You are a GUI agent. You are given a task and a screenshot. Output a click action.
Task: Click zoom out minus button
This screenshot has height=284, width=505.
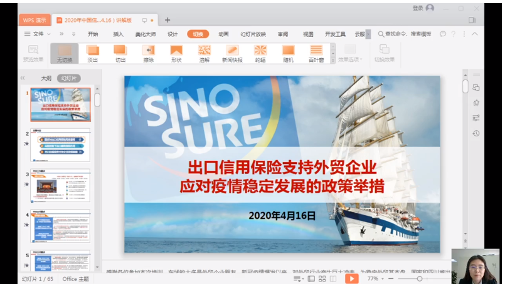(391, 278)
